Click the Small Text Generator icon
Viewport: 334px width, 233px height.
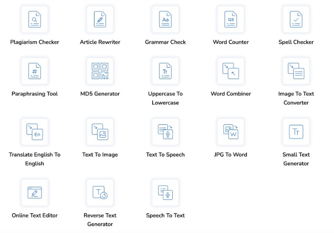pyautogui.click(x=296, y=132)
